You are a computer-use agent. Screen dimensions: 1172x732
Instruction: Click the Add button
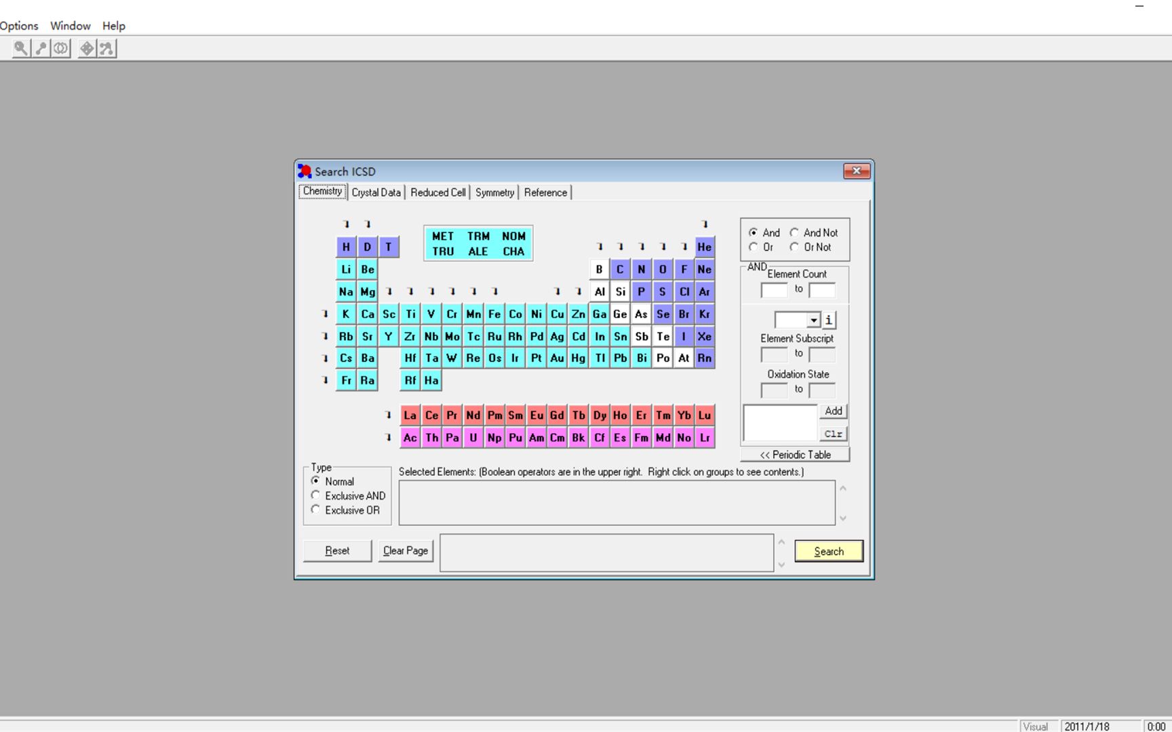pos(834,411)
